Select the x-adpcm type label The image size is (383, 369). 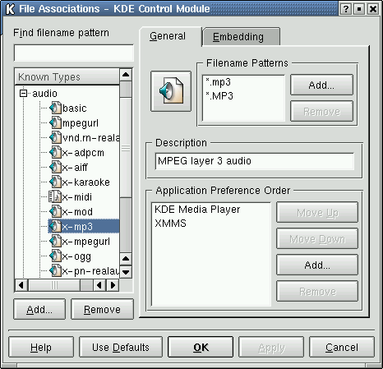pos(83,153)
